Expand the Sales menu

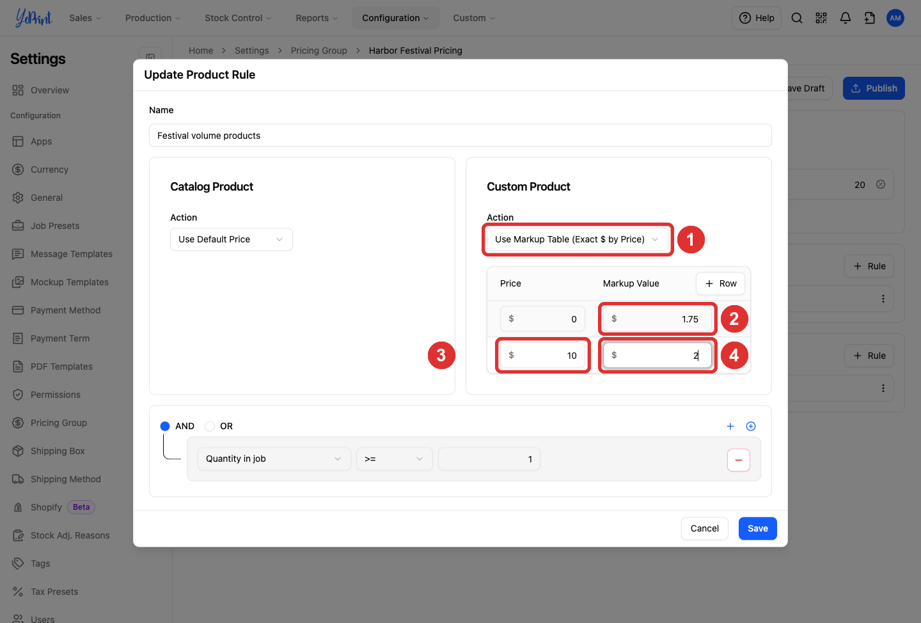click(x=85, y=18)
